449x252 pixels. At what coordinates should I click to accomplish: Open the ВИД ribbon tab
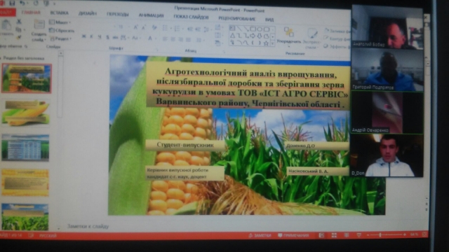tap(269, 20)
